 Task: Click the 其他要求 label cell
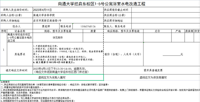20,54
